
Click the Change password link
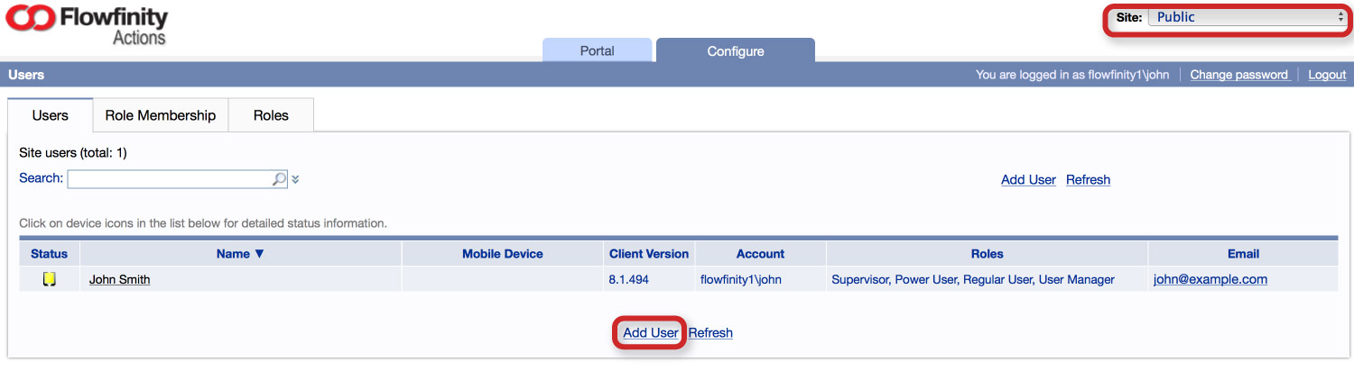(x=1239, y=75)
